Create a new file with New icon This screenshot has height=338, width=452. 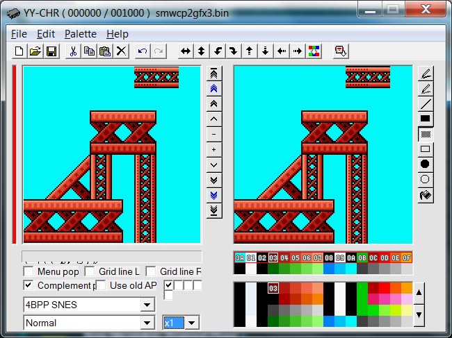19,51
